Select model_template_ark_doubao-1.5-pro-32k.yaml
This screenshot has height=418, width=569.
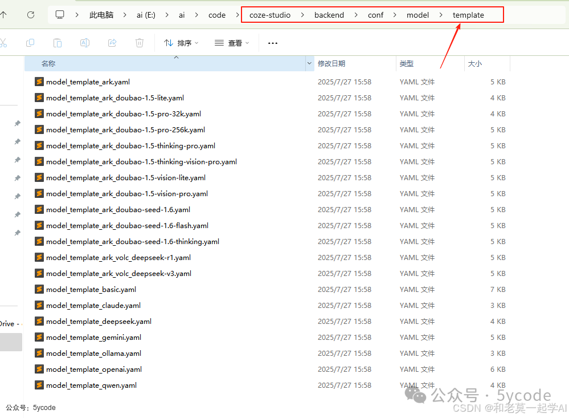coord(124,114)
